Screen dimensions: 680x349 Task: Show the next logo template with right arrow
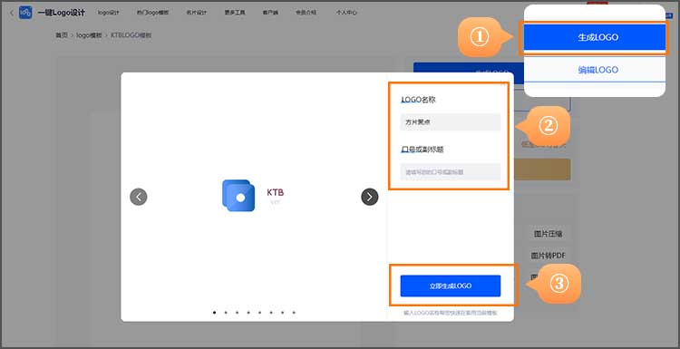coord(370,197)
